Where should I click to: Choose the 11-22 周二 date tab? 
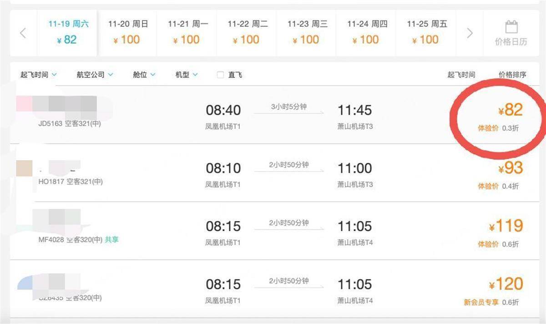[x=247, y=33]
